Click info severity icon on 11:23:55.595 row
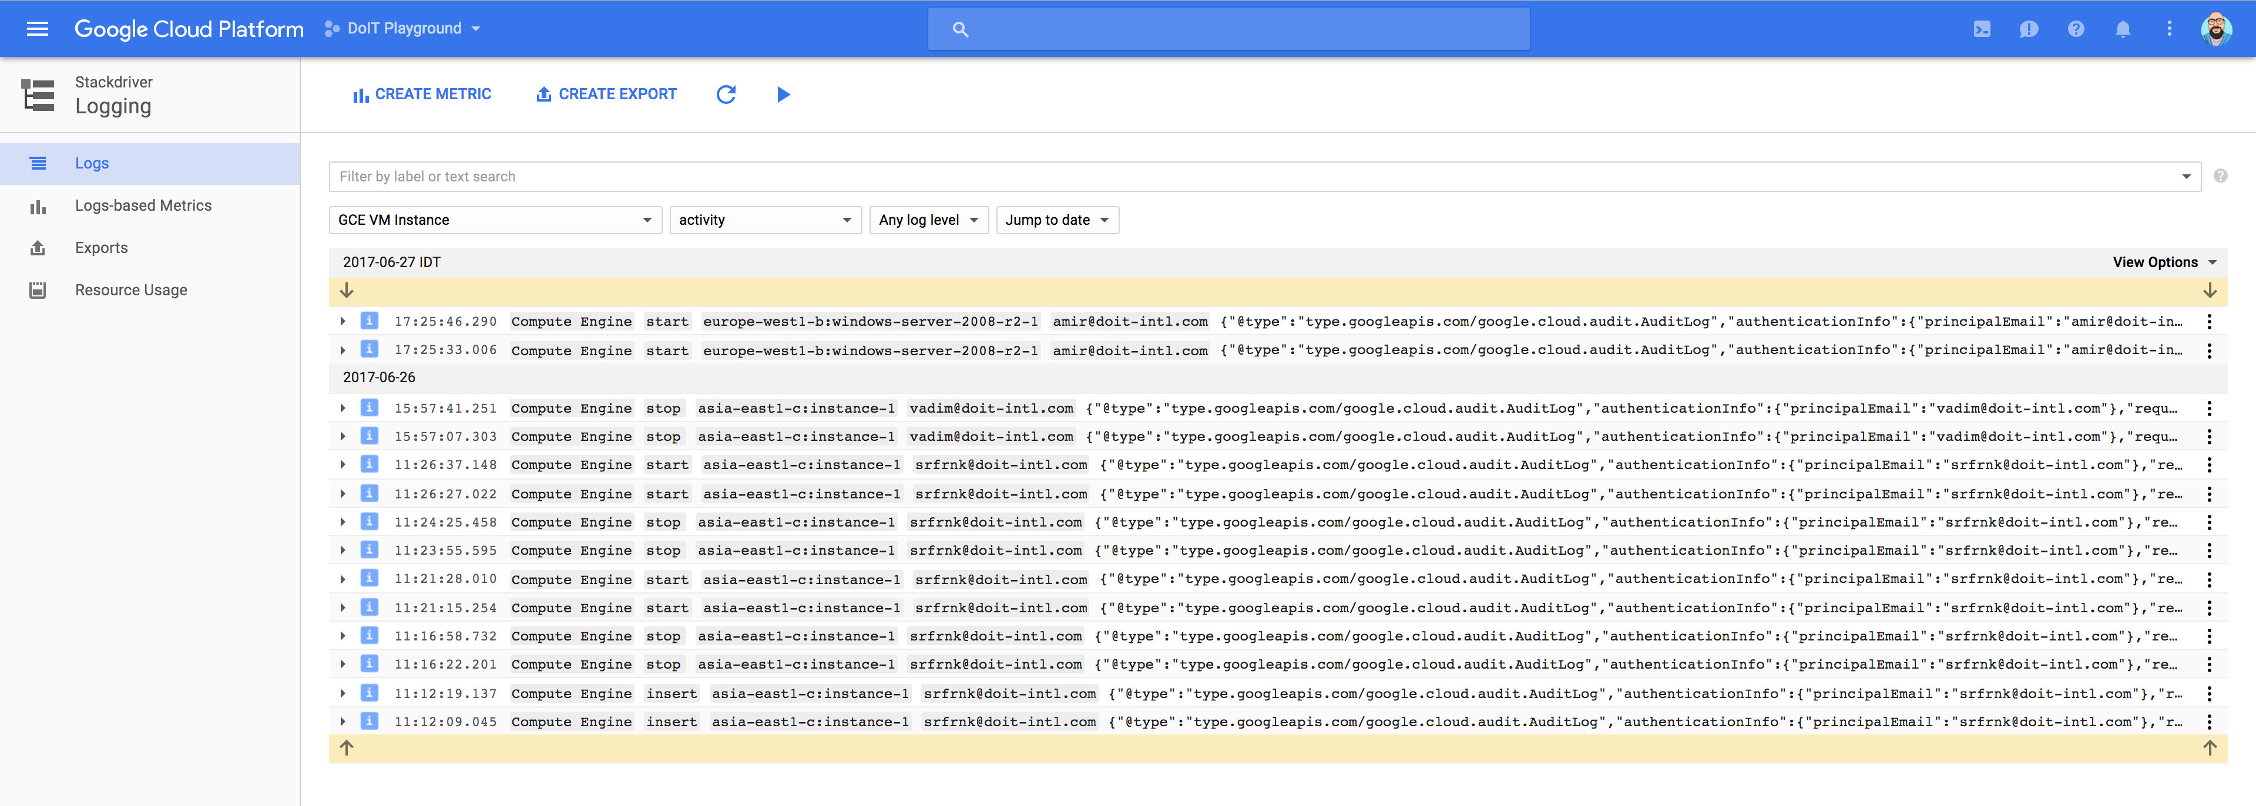2256x806 pixels. [370, 549]
